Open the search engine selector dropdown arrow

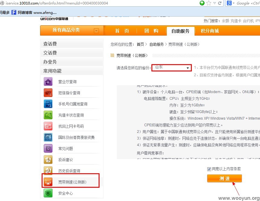[233, 3]
